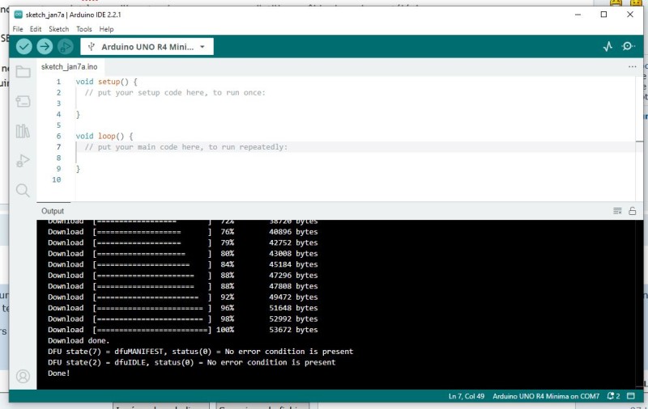The image size is (648, 409).
Task: Click the 92% 49472 bytes download line
Action: tap(183, 297)
